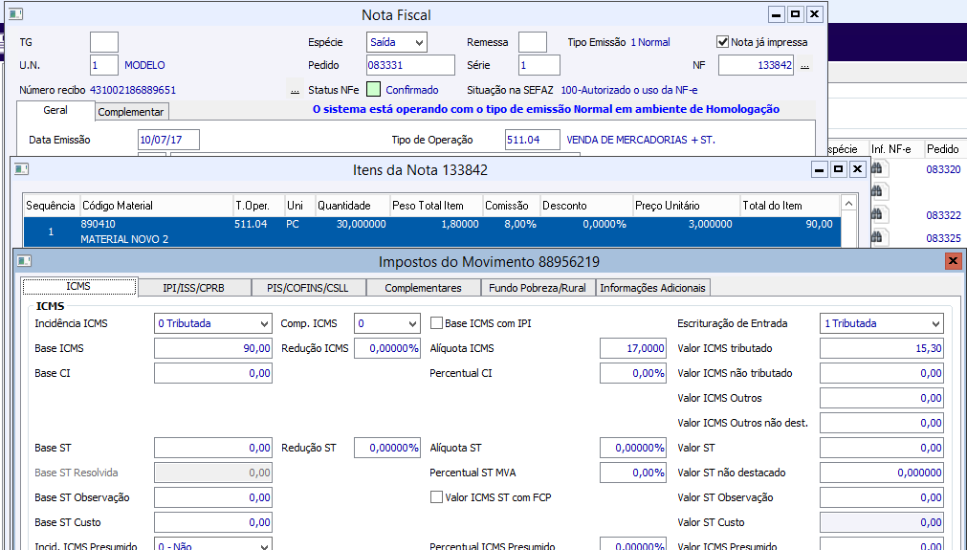The height and width of the screenshot is (550, 967).
Task: Click Alíquota ICMS input field
Action: click(x=633, y=348)
